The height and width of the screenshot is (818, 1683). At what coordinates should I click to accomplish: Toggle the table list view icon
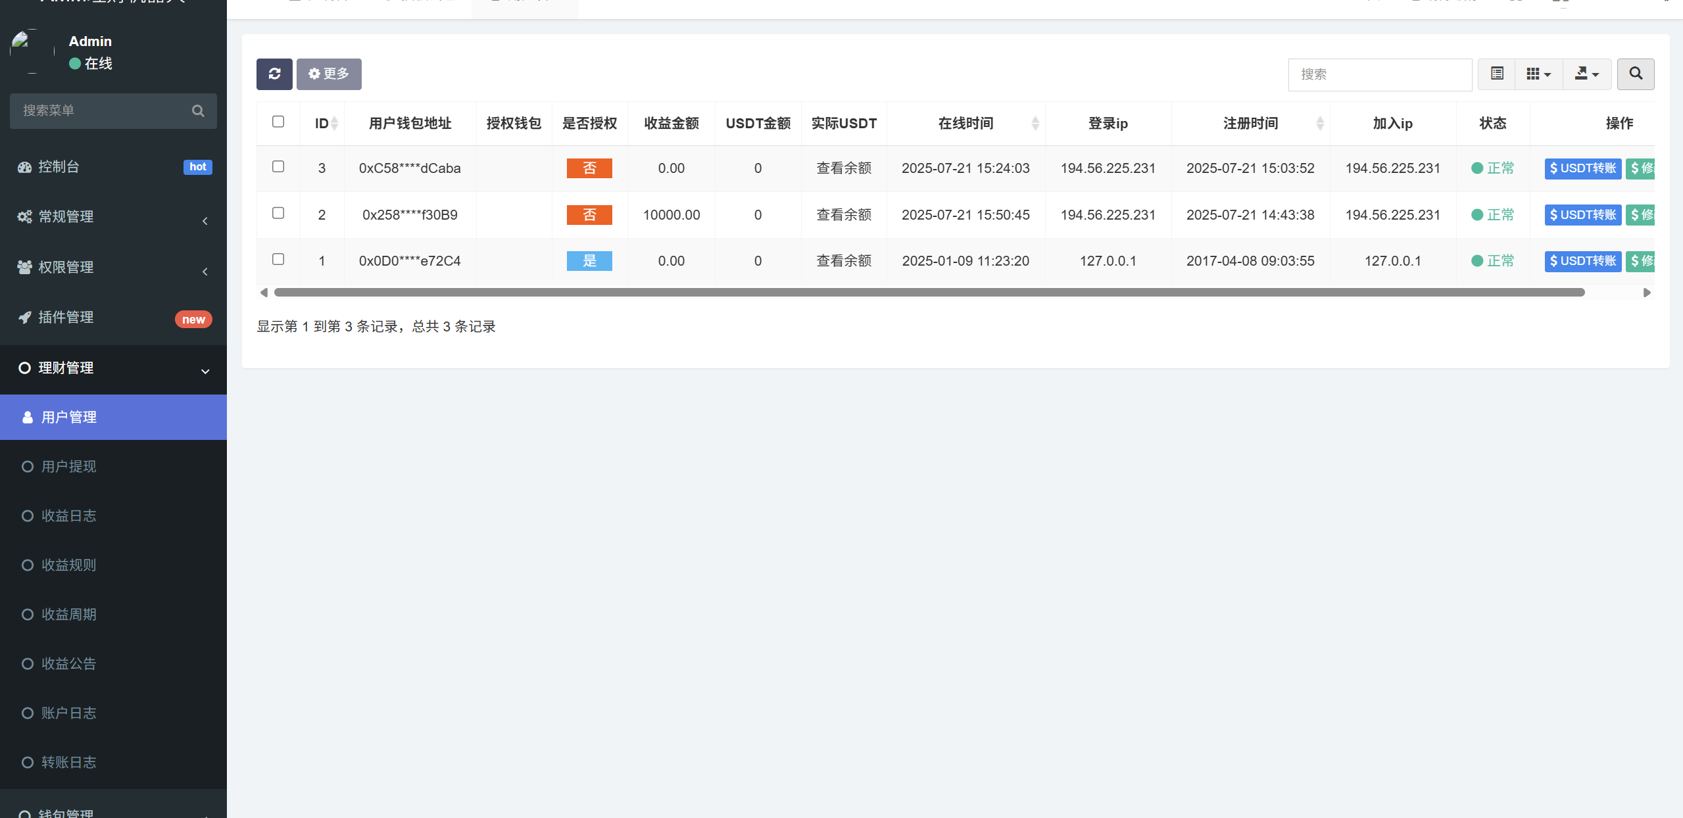tap(1497, 74)
